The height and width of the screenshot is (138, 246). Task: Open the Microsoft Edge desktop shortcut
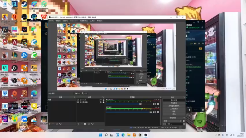pyautogui.click(x=34, y=95)
